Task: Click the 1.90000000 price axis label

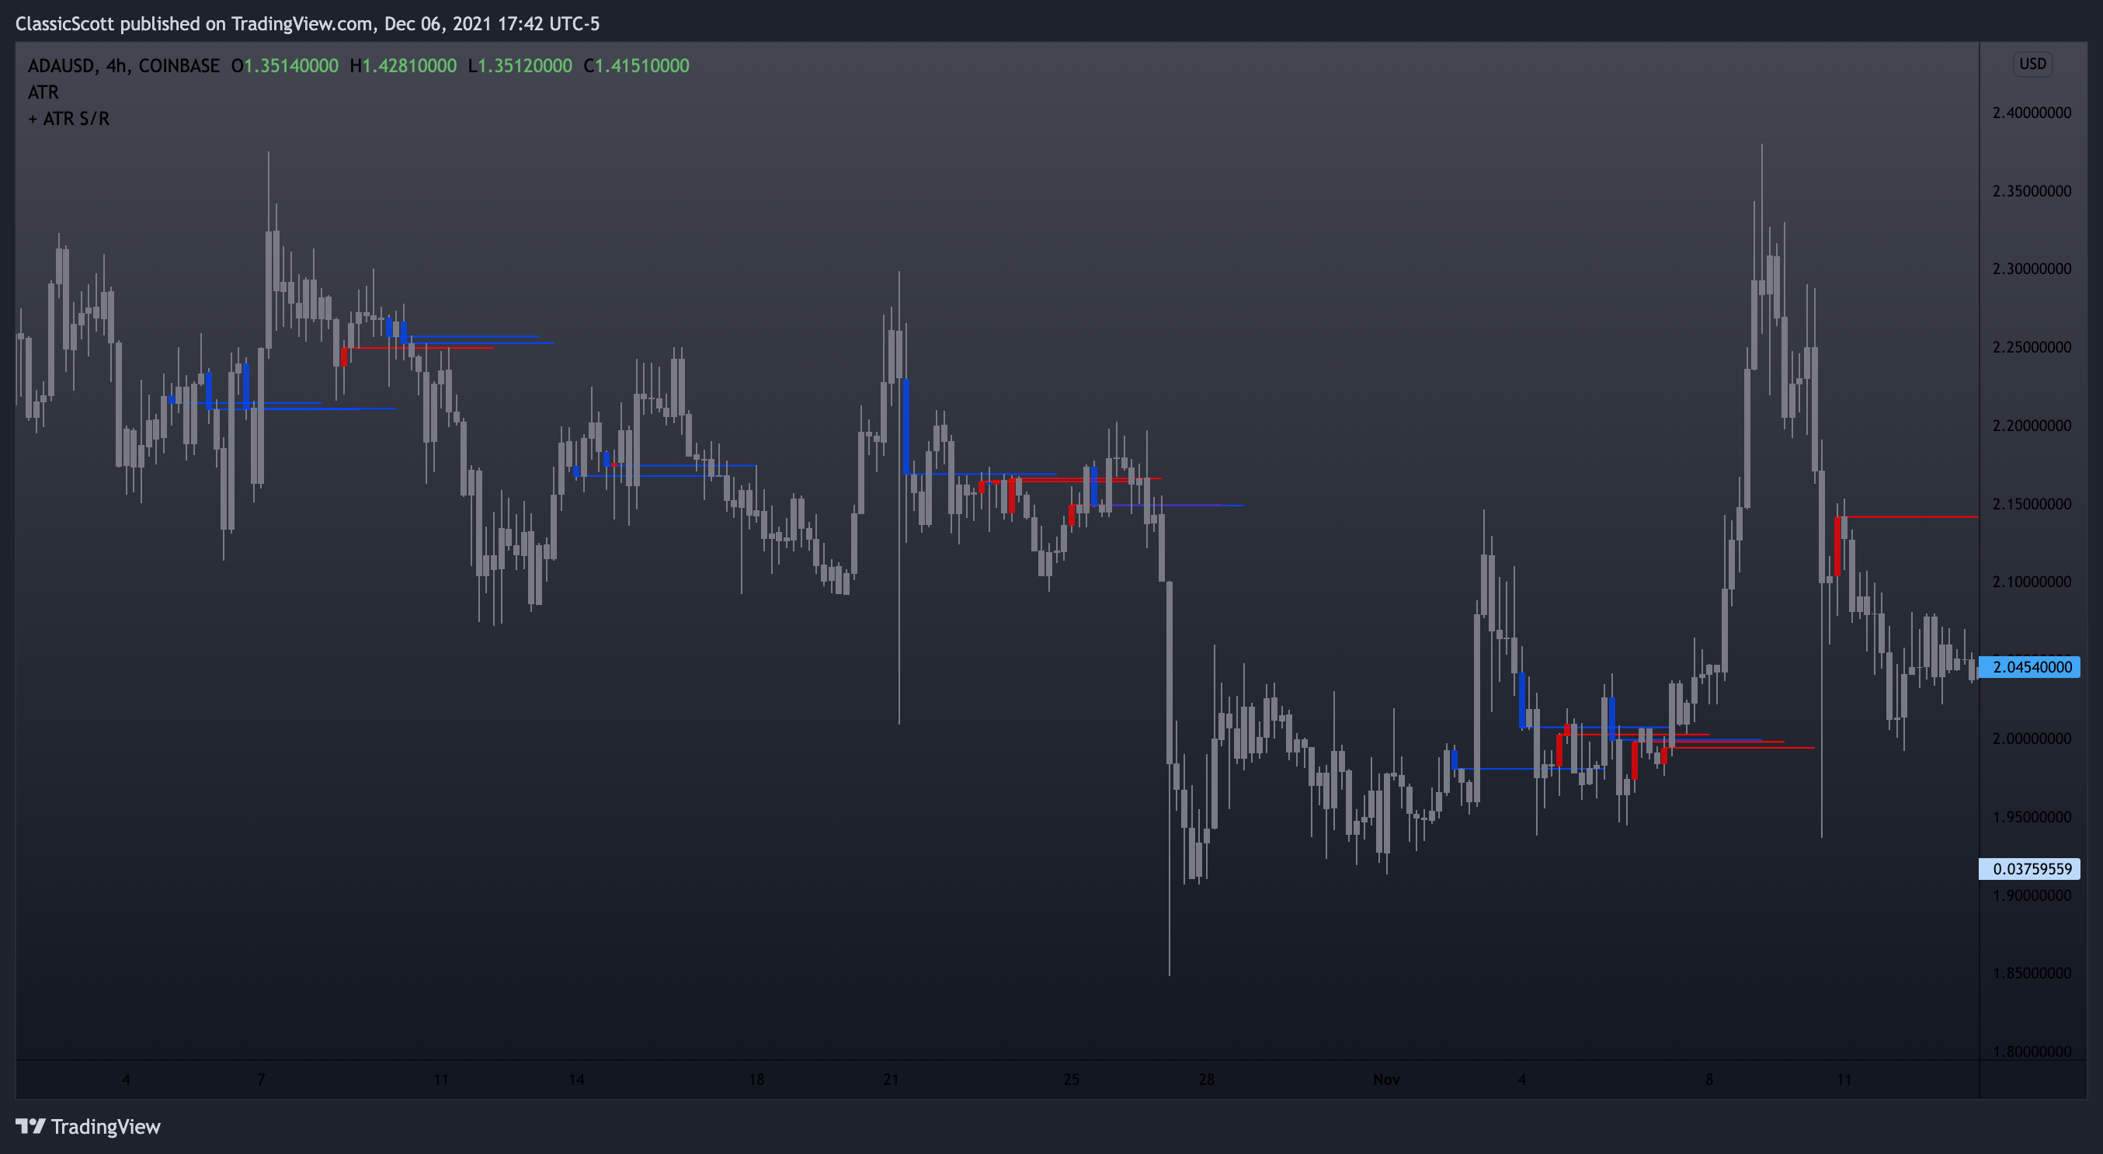Action: point(2031,895)
